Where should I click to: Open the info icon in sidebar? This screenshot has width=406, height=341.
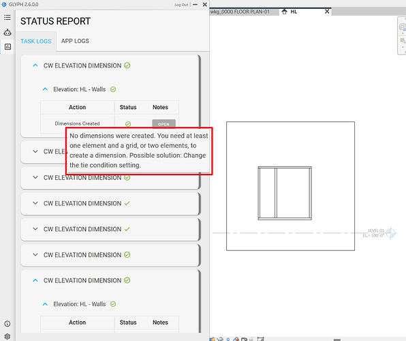tap(7, 324)
